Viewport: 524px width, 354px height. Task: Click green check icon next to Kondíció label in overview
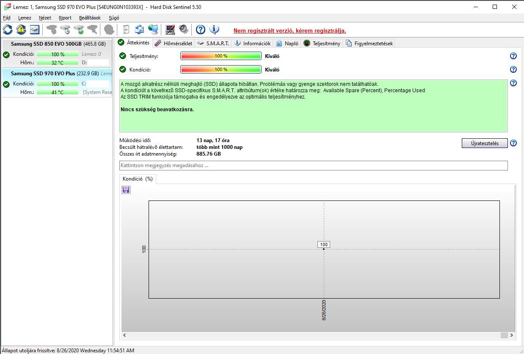[123, 69]
